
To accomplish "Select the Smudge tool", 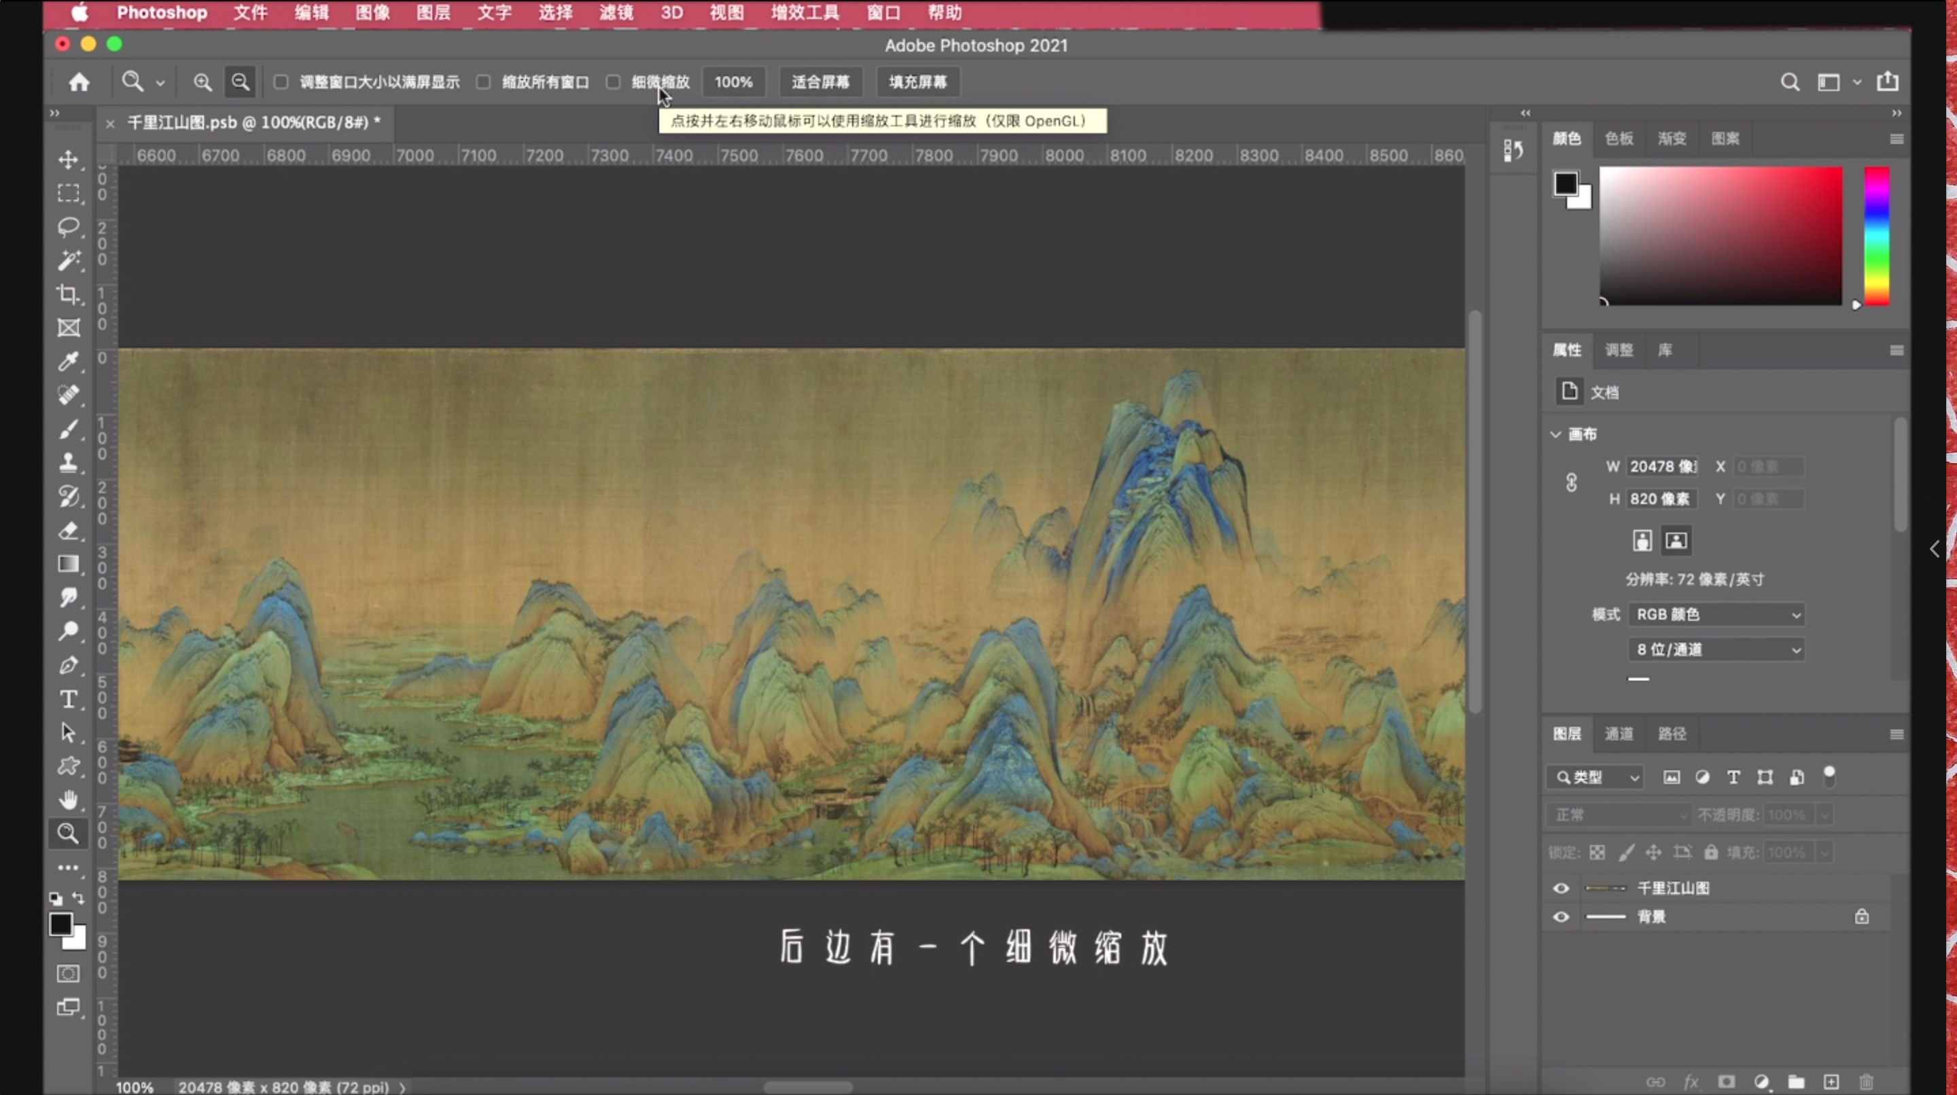I will click(69, 598).
